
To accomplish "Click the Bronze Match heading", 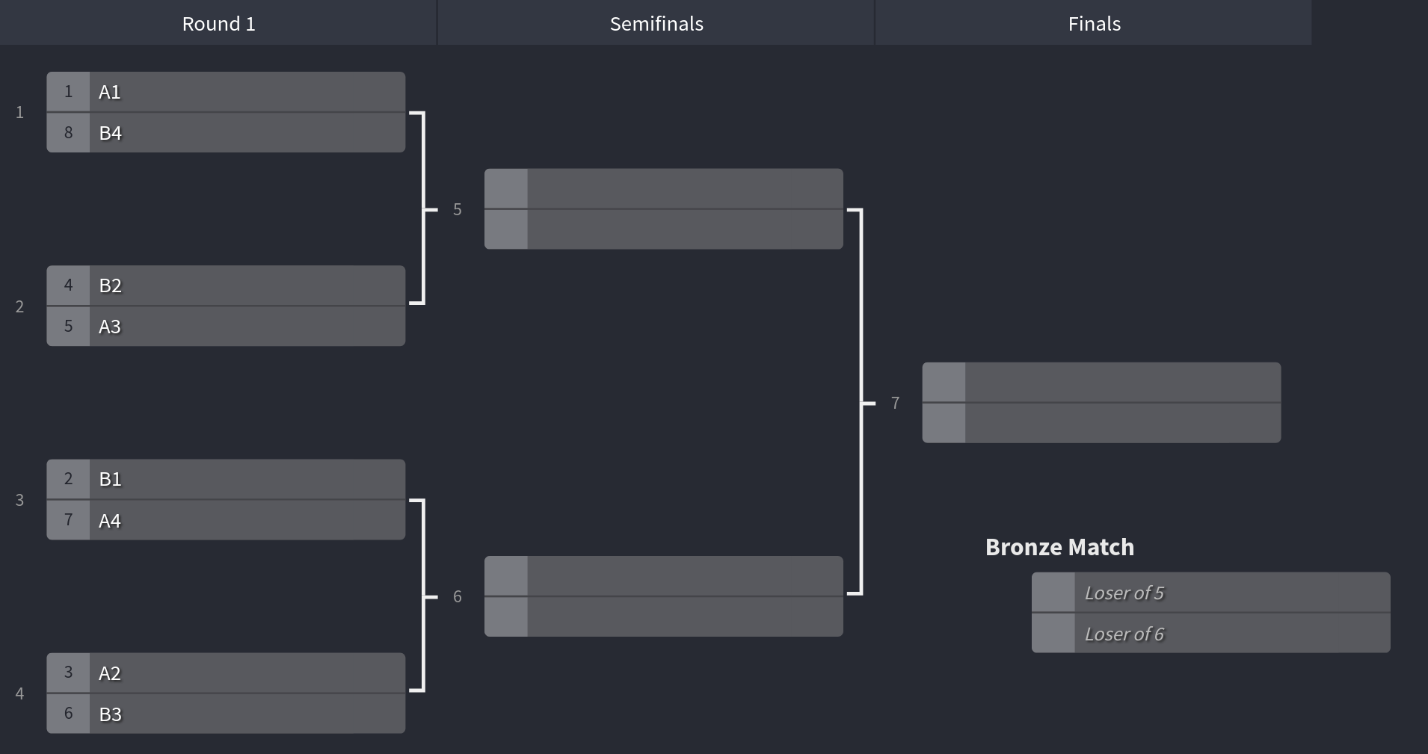I will (1059, 547).
